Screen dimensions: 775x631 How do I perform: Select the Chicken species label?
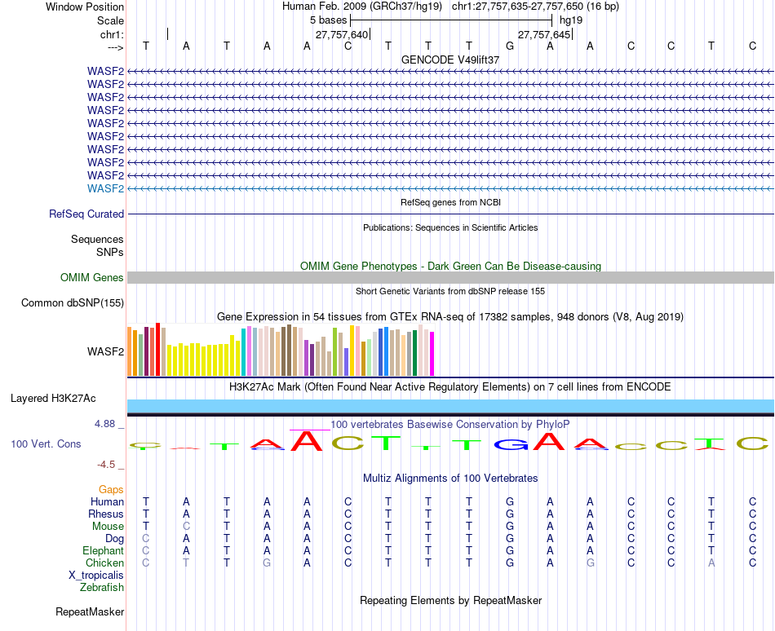(104, 563)
